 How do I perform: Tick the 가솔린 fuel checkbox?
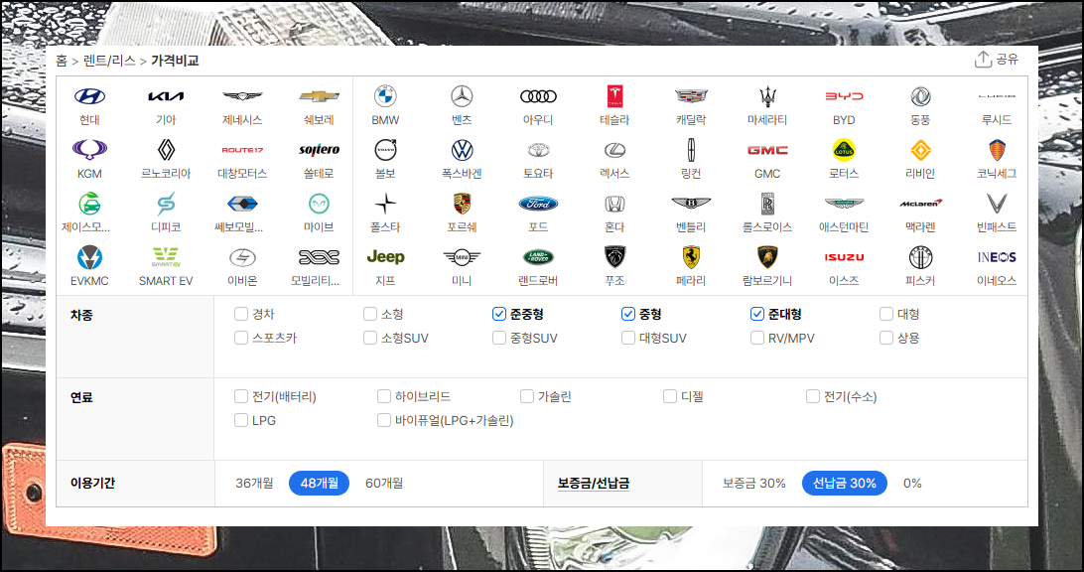tap(527, 396)
